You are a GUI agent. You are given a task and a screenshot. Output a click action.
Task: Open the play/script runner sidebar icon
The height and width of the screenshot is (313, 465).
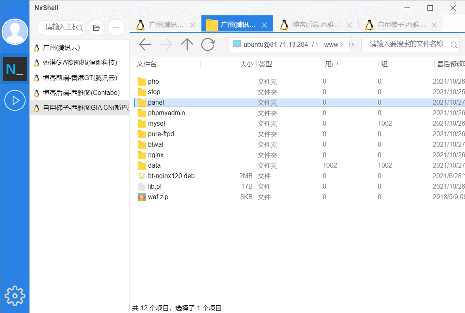click(15, 100)
